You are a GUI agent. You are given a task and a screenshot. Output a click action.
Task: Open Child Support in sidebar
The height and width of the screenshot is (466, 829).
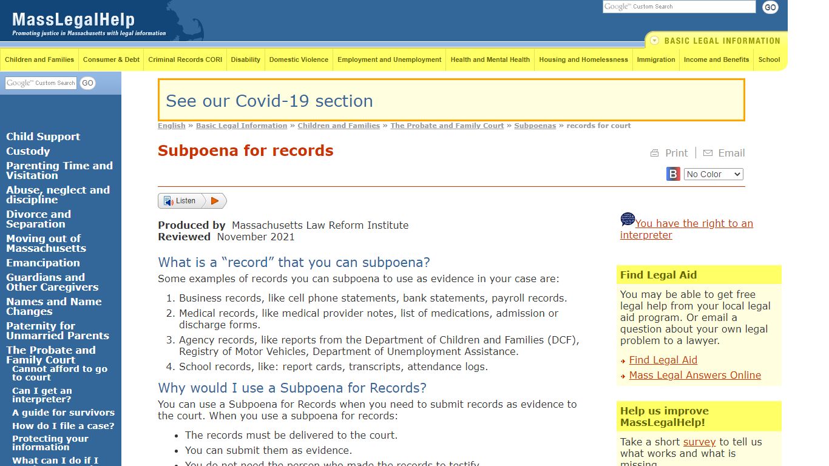pos(43,137)
